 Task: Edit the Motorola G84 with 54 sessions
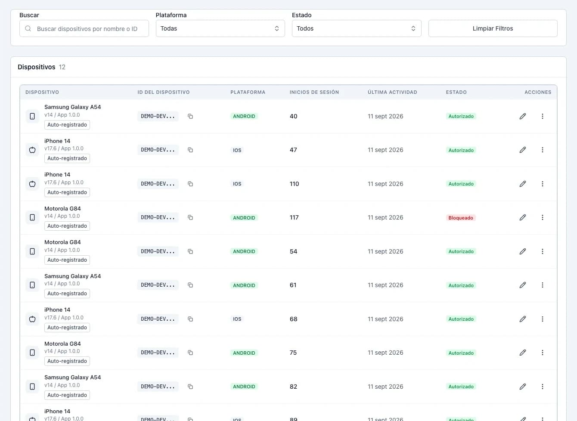coord(523,251)
